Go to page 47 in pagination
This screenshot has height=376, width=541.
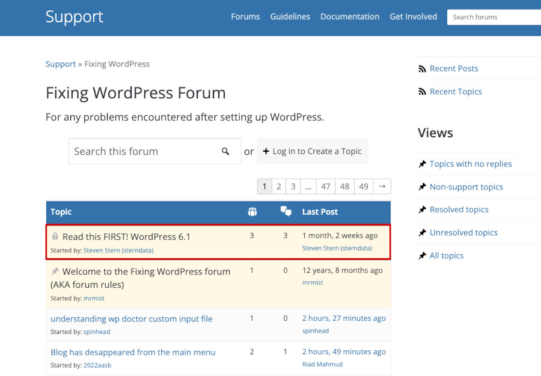326,187
